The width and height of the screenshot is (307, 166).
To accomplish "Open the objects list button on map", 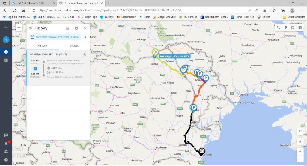I will click(x=19, y=28).
